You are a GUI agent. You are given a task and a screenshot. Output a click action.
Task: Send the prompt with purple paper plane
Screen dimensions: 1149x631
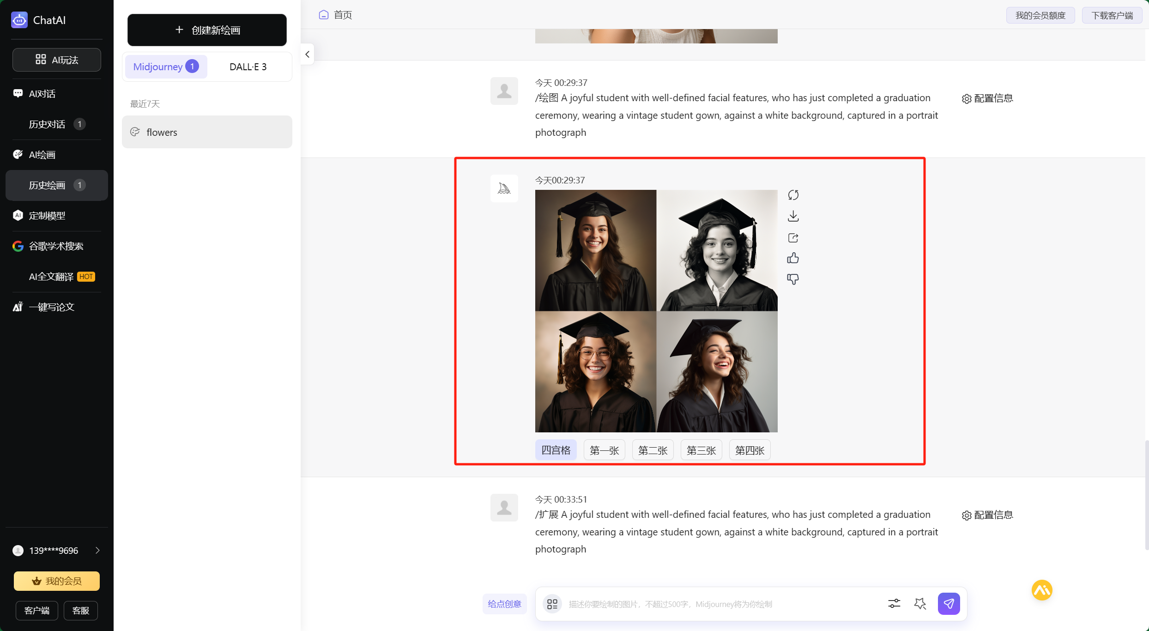[949, 604]
